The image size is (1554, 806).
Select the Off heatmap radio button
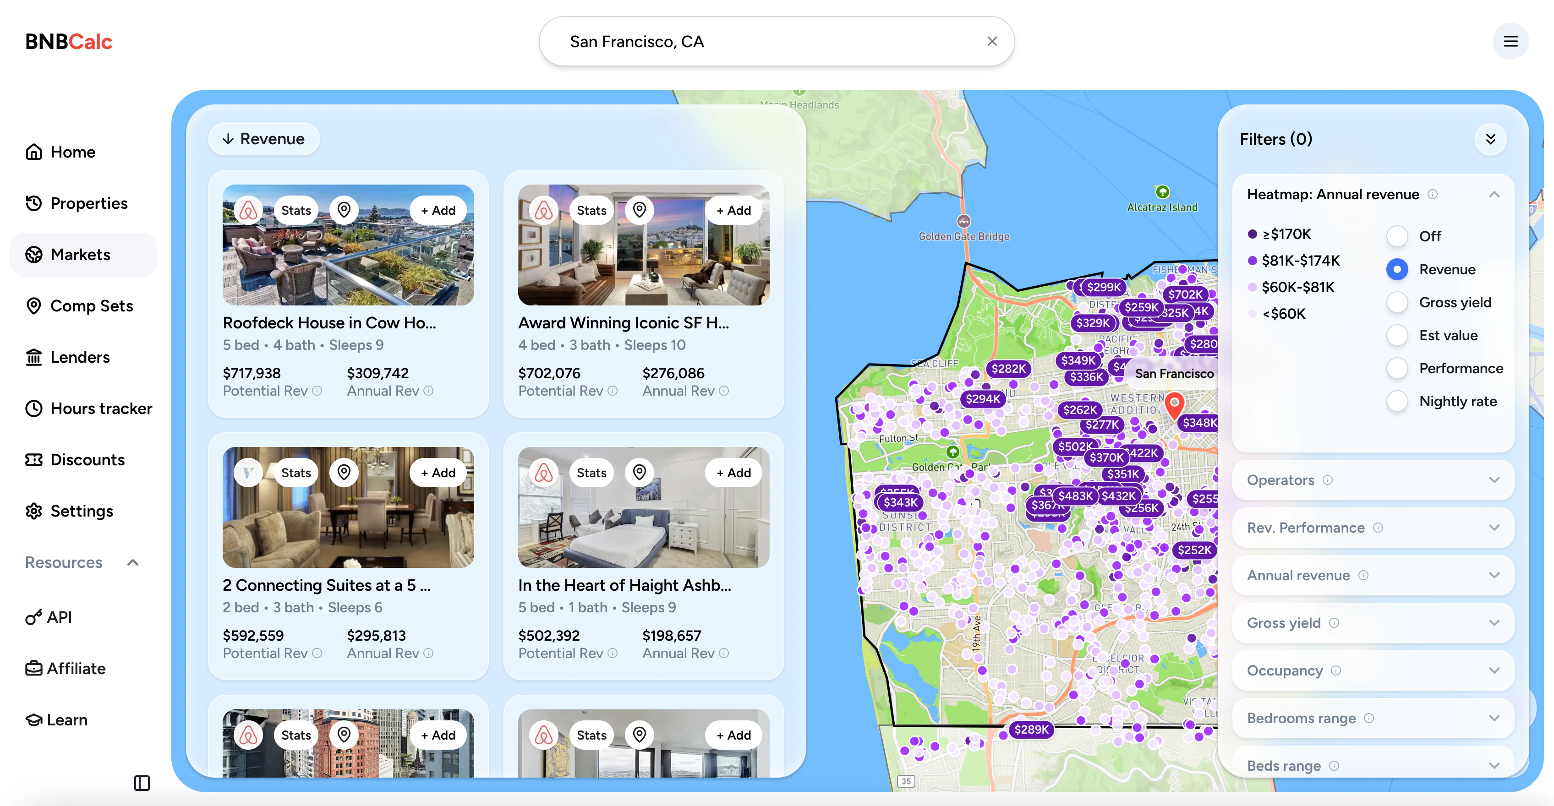coord(1397,236)
